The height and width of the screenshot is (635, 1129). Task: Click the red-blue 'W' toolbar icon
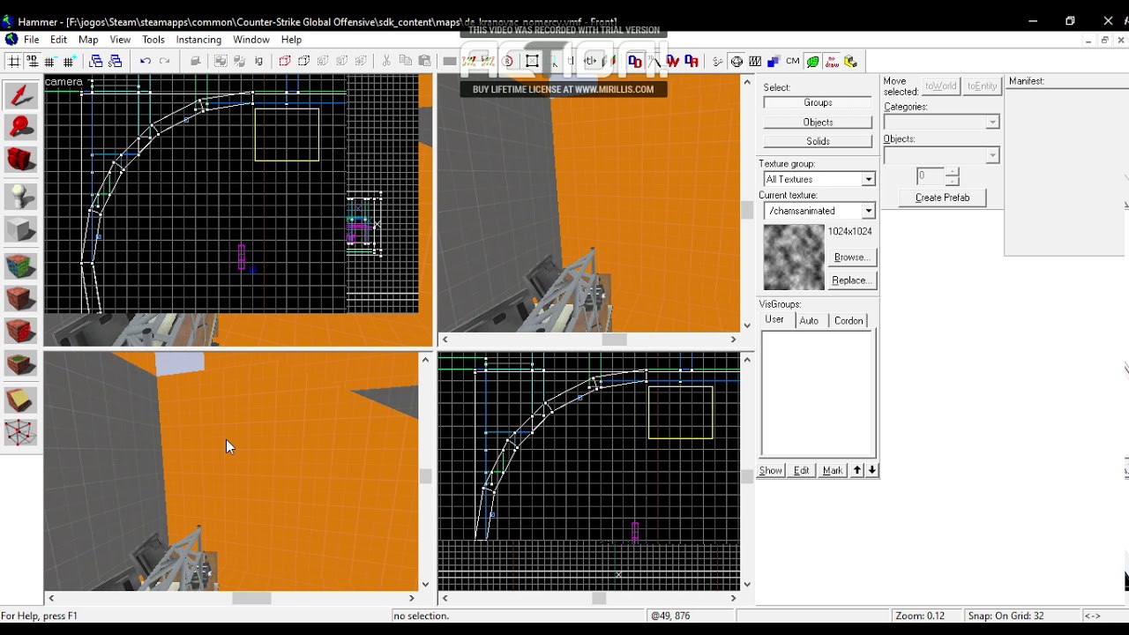673,61
